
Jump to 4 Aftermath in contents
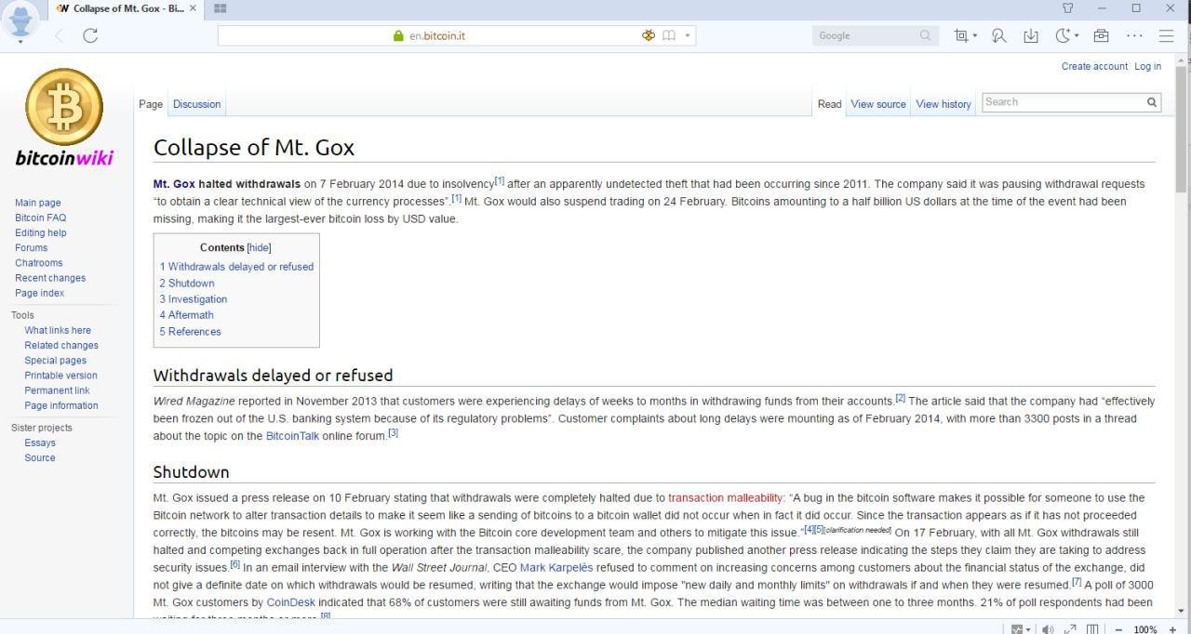tap(186, 315)
